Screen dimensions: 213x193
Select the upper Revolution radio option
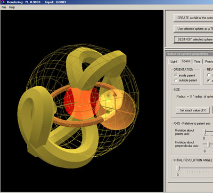click(x=209, y=75)
